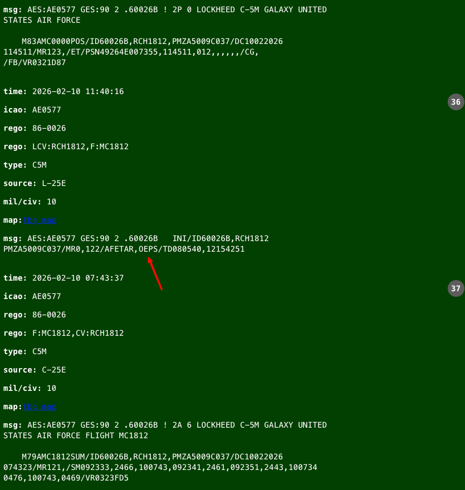Click icao AE0577 in the 07:43:37 entry
Image resolution: width=465 pixels, height=490 pixels.
click(47, 297)
